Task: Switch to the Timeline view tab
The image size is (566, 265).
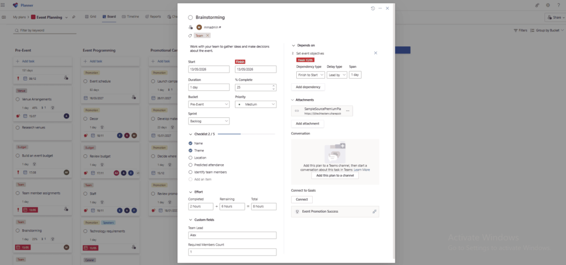Action: pos(130,17)
